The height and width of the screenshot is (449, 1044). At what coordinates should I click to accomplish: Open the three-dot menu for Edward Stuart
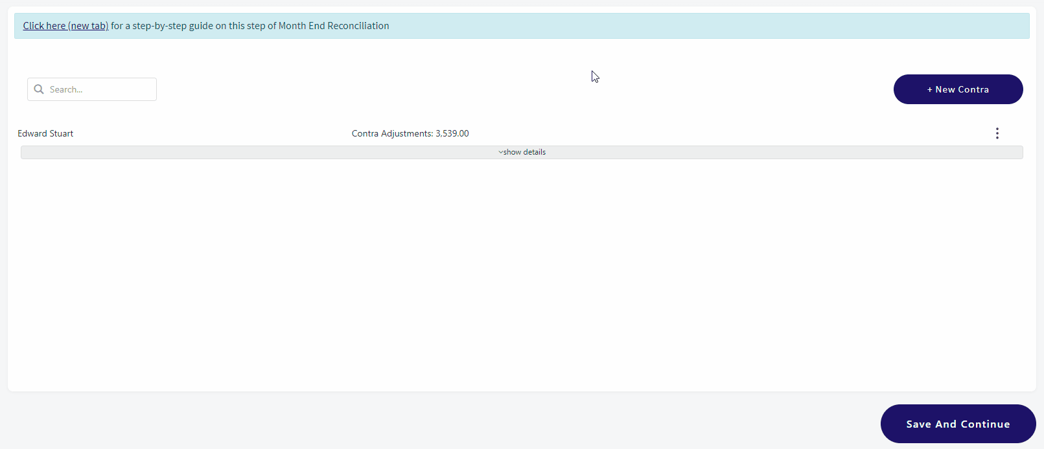point(997,133)
